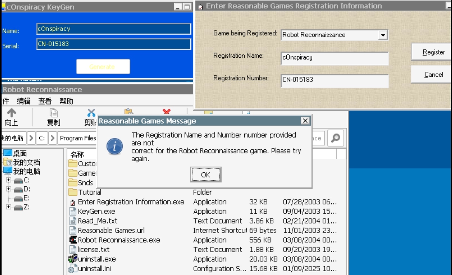Screen dimensions: 452x275
Task: Click the D: drive icon in tree
Action: coord(18,190)
